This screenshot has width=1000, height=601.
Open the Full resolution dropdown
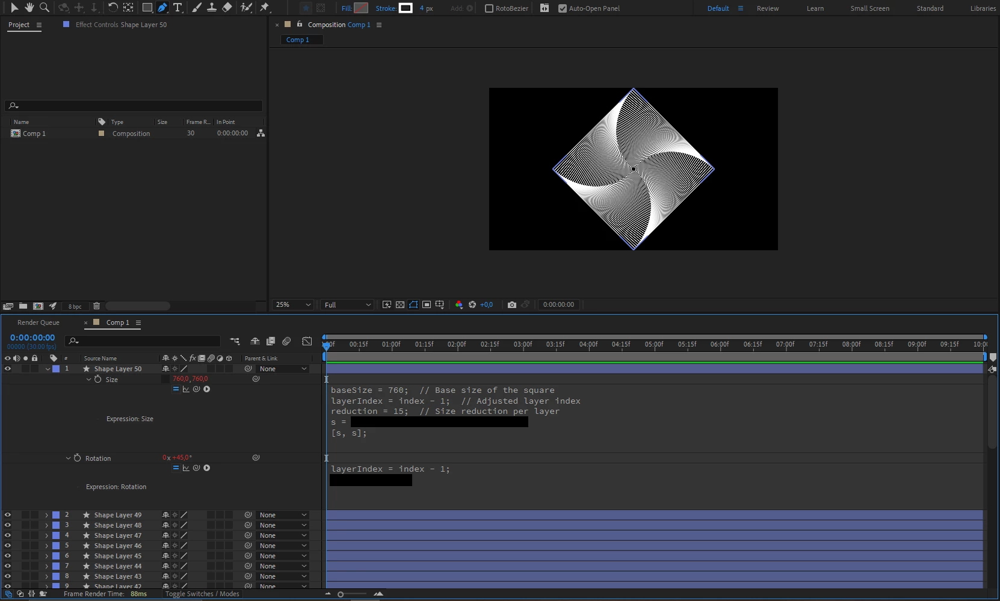[348, 304]
